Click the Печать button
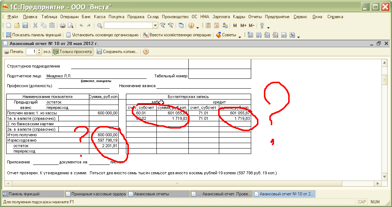 tap(14, 52)
